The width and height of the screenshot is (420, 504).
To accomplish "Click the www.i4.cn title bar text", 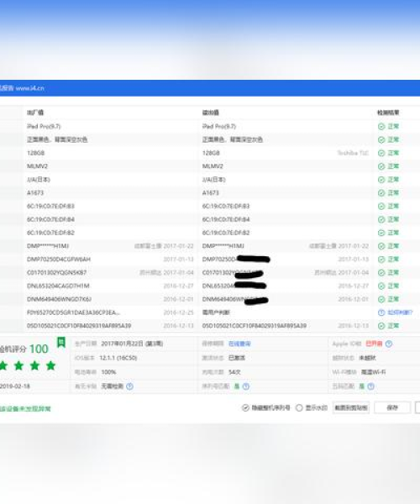I will coord(30,88).
